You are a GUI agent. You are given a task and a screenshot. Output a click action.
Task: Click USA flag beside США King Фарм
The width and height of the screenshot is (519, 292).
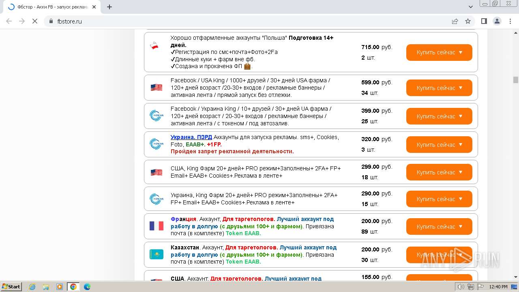[x=156, y=172]
